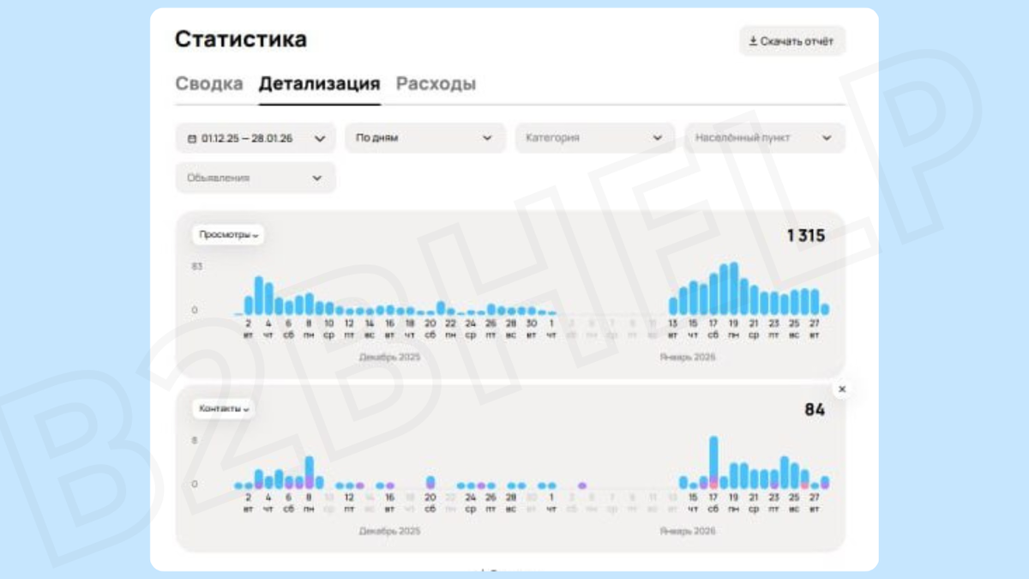This screenshot has width=1029, height=579.
Task: Download the report via Скачать отчёт
Action: pos(792,41)
